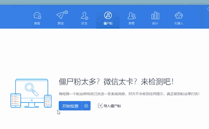The height and width of the screenshot is (129, 209).
Task: Open the 好友 friends tab
Action: 84,18
